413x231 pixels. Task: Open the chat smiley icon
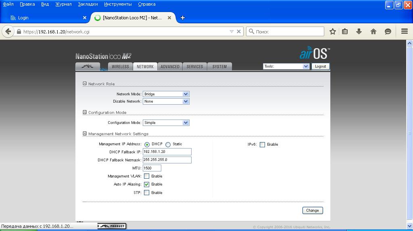tap(388, 31)
